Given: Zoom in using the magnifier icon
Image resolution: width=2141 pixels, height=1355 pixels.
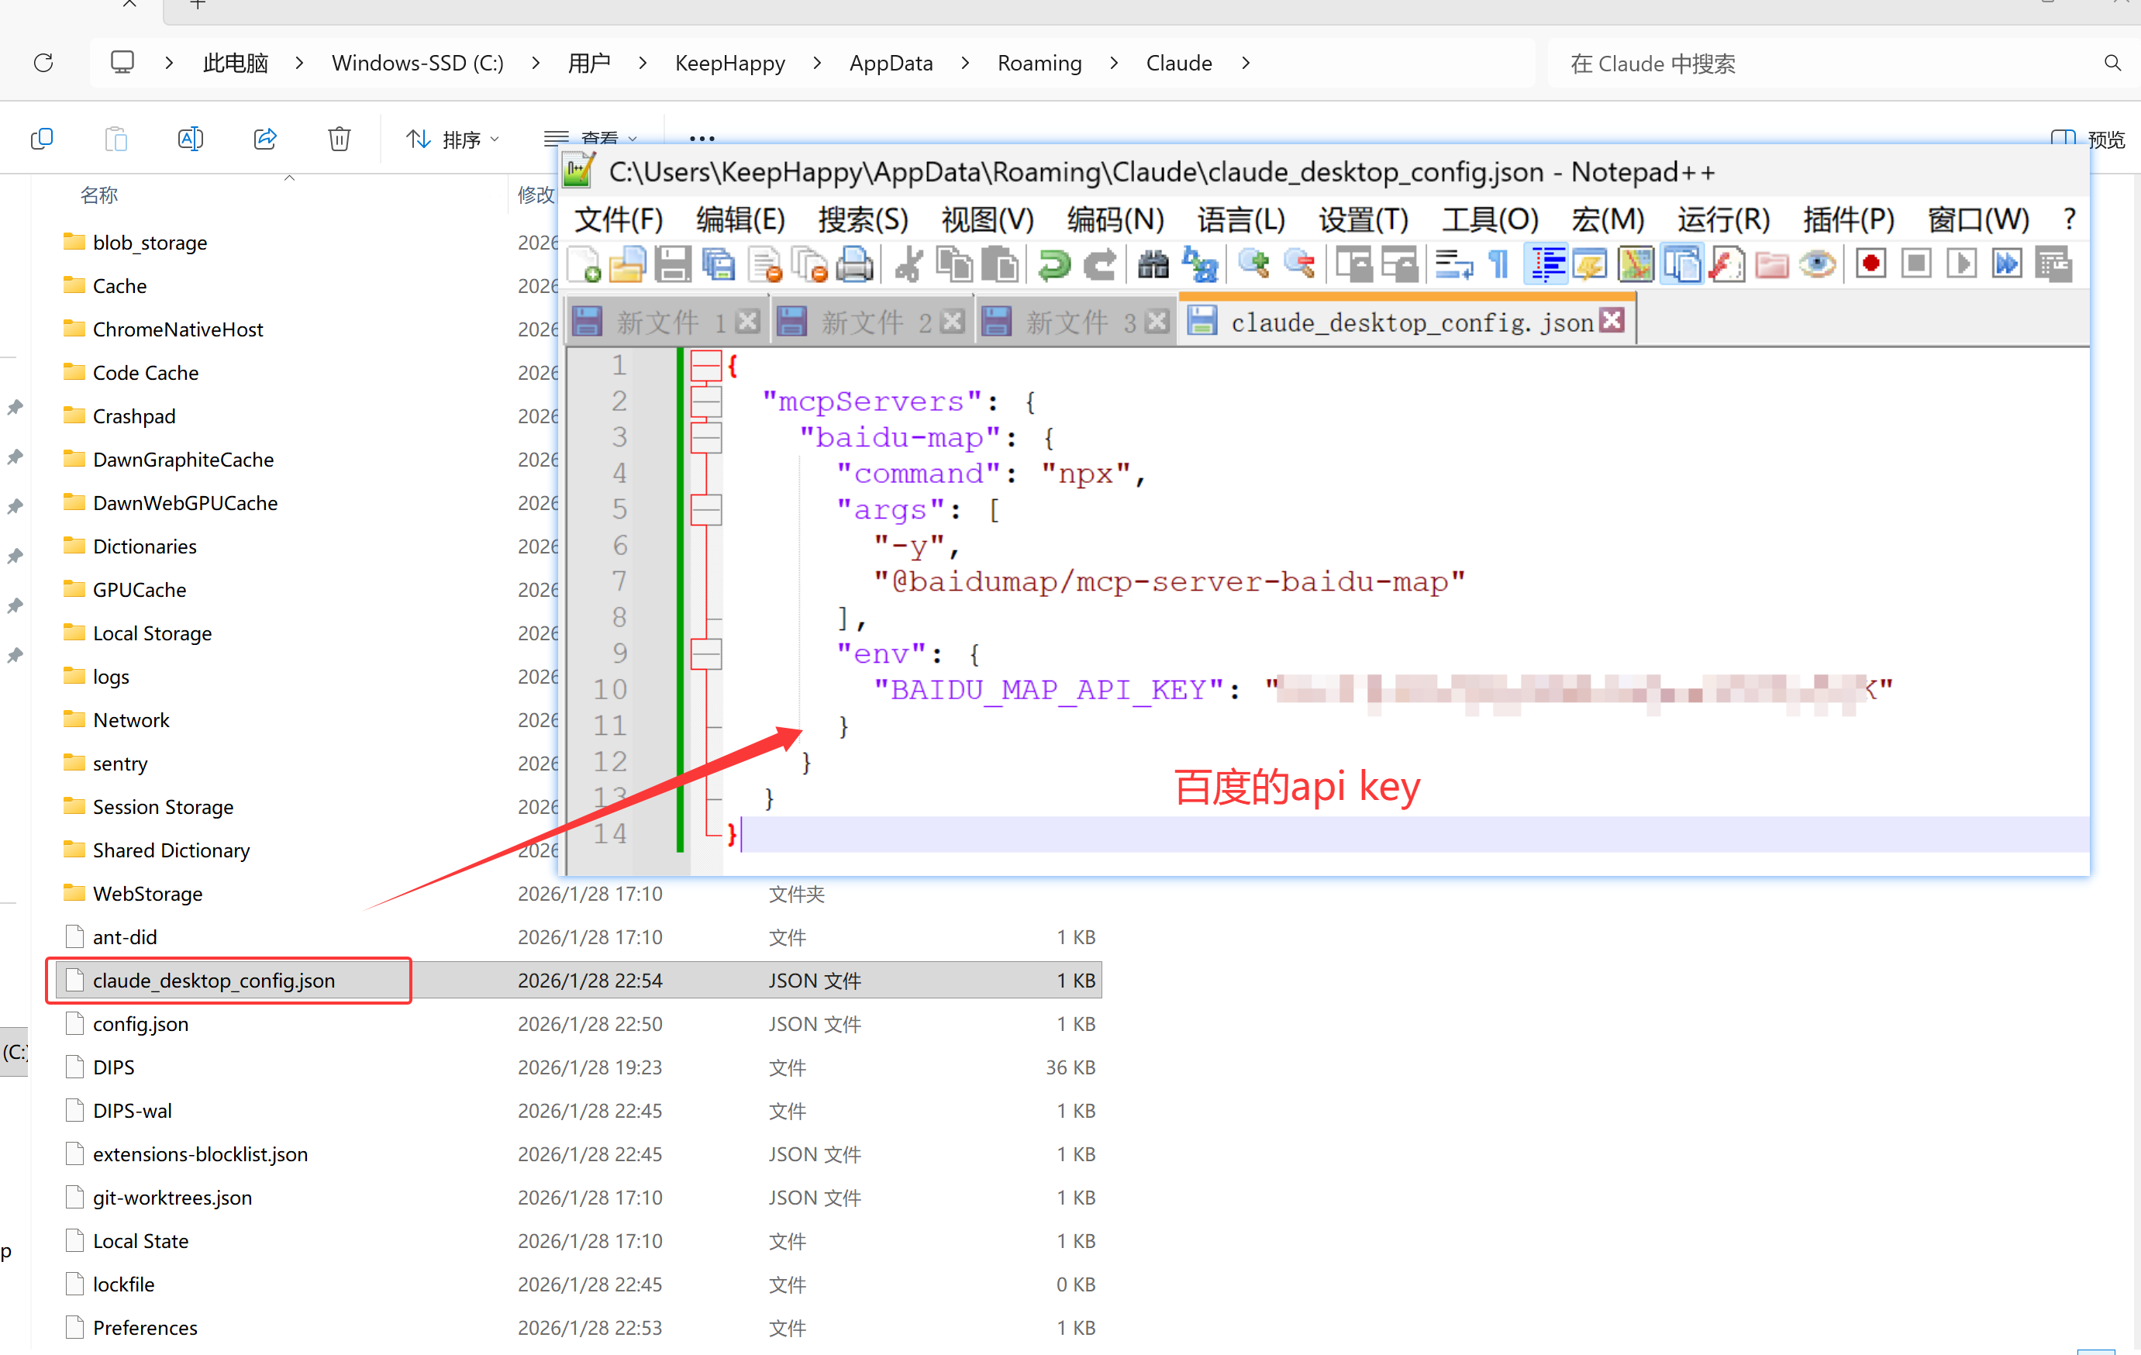Looking at the screenshot, I should (x=1253, y=264).
